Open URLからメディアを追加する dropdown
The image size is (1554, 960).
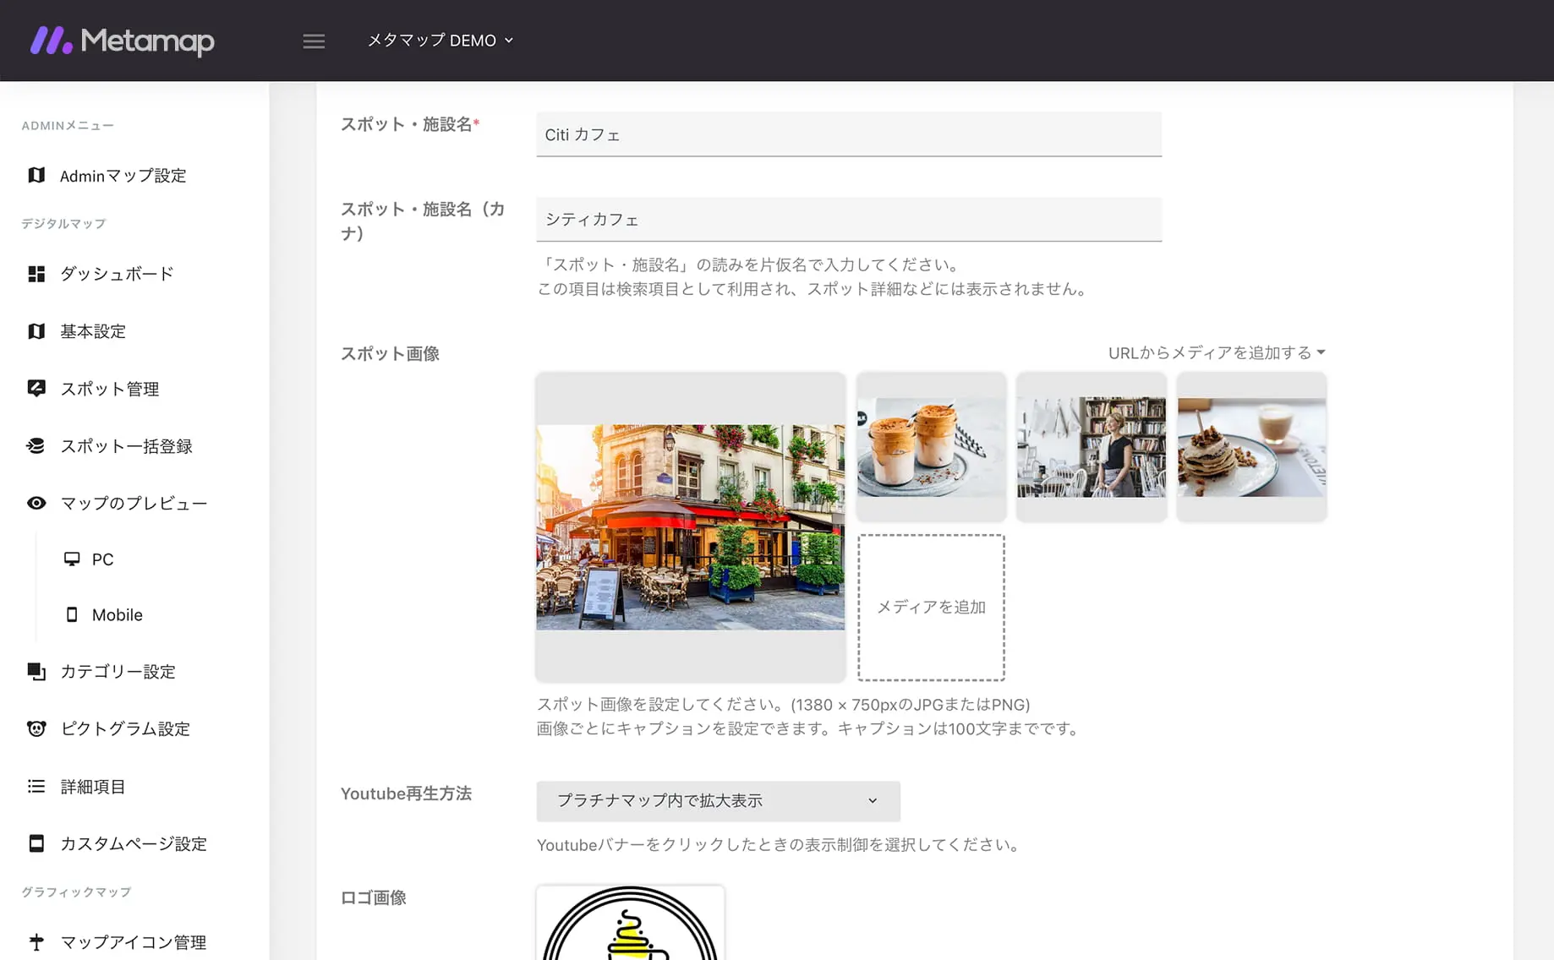(x=1217, y=352)
